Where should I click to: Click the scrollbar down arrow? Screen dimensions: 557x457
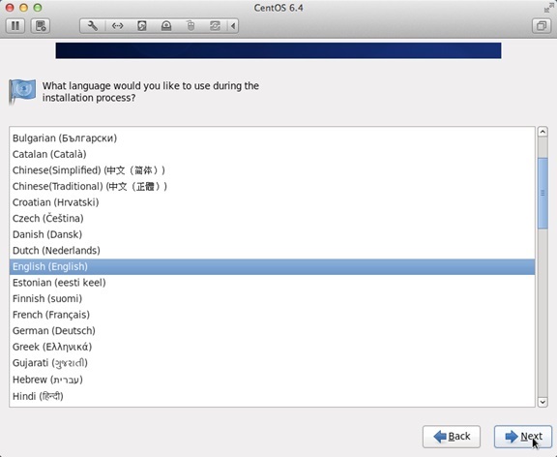pyautogui.click(x=542, y=402)
